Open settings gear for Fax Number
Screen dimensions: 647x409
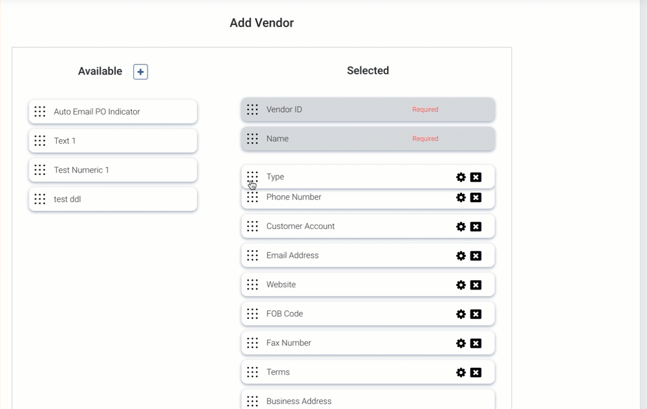click(x=461, y=343)
